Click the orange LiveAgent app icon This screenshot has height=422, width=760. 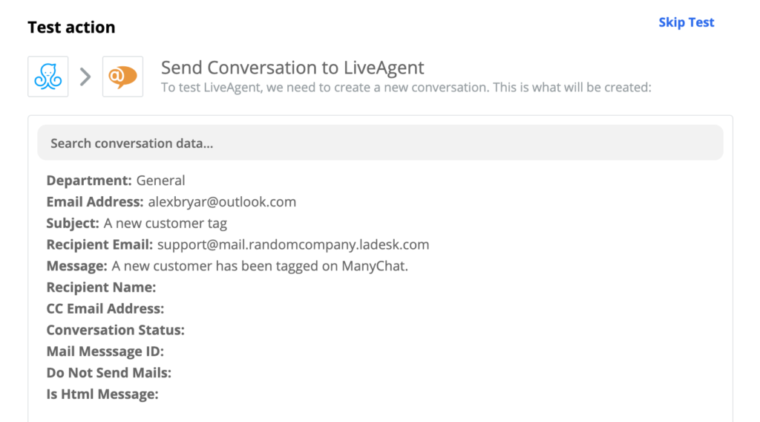coord(122,77)
